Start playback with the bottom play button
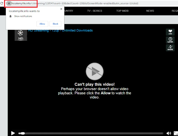Screen dimensions: 178x136 (13, 133)
